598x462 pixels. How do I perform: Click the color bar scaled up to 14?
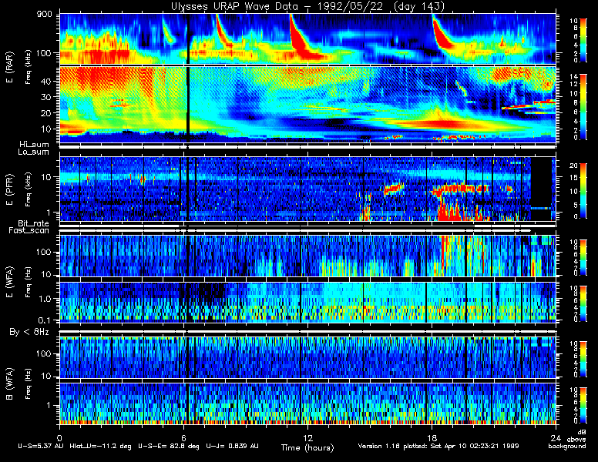pos(583,107)
